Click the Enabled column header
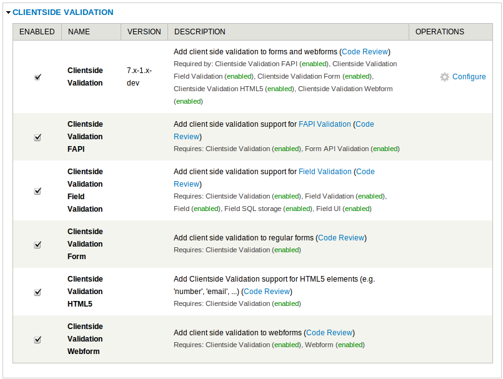 click(x=37, y=32)
